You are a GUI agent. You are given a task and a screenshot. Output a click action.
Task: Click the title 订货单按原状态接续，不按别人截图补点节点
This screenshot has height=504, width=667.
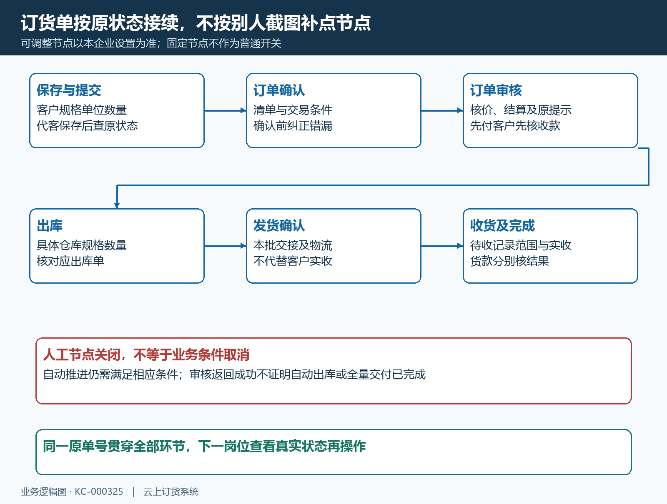point(196,23)
